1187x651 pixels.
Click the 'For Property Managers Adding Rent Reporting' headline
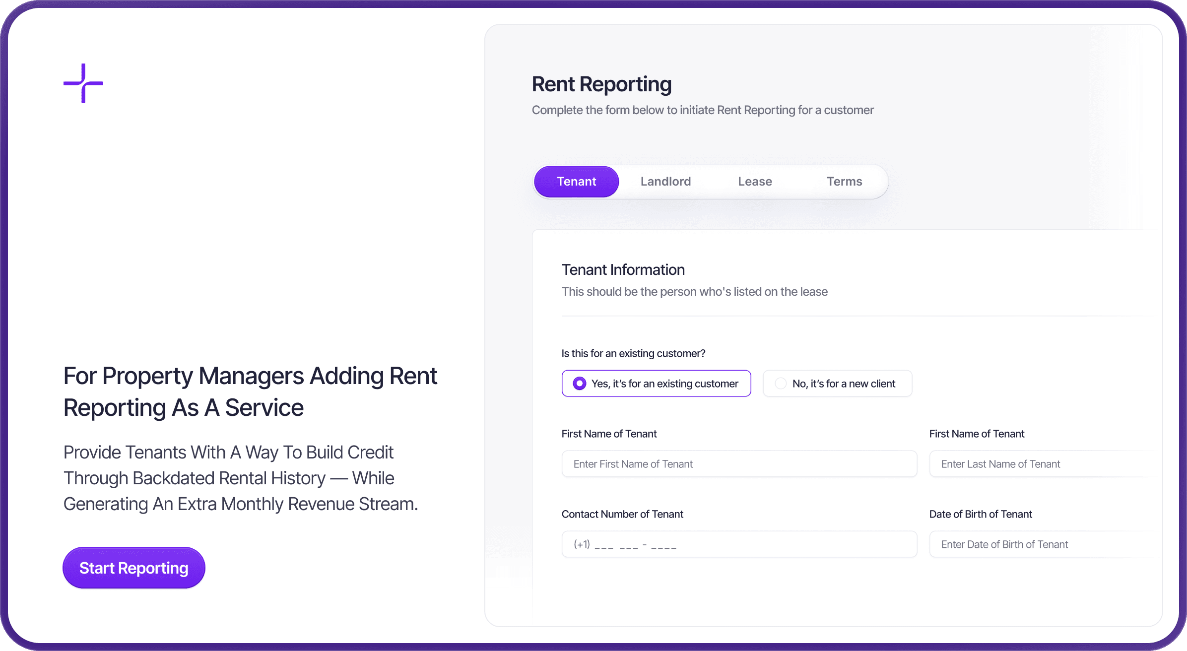click(x=250, y=392)
